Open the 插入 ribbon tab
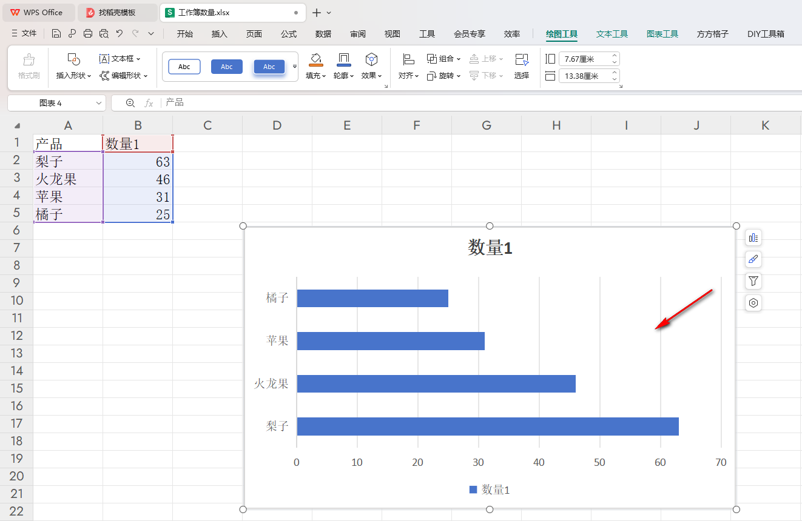 tap(219, 34)
